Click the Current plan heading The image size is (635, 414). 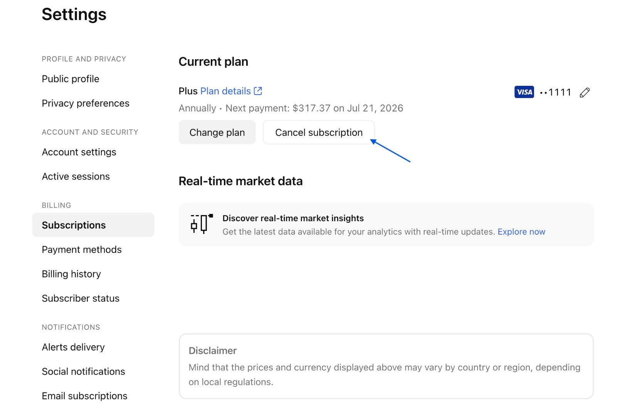click(213, 62)
